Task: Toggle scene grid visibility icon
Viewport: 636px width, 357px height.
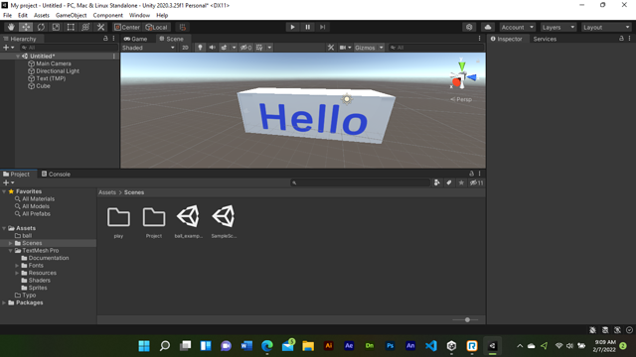Action: (259, 48)
